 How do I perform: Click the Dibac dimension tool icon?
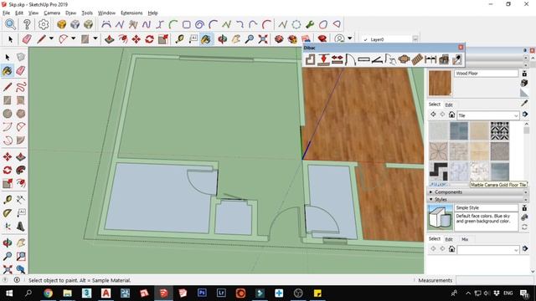pyautogui.click(x=430, y=59)
